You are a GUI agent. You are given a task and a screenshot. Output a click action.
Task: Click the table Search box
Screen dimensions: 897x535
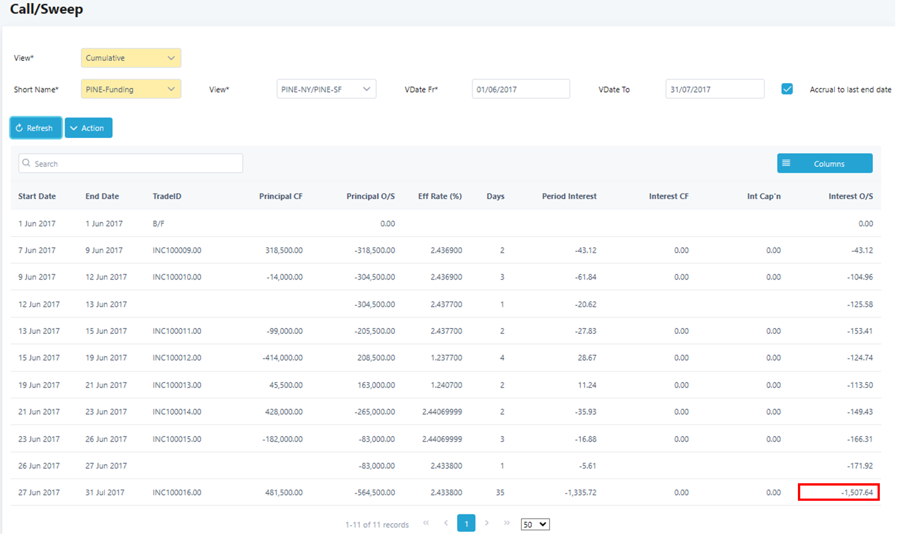coord(131,163)
